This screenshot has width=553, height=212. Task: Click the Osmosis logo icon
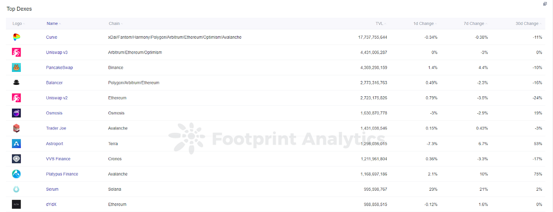pos(16,113)
